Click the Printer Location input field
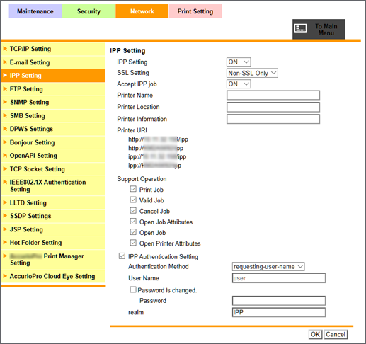Viewport: 366px width, 344px height. point(273,107)
